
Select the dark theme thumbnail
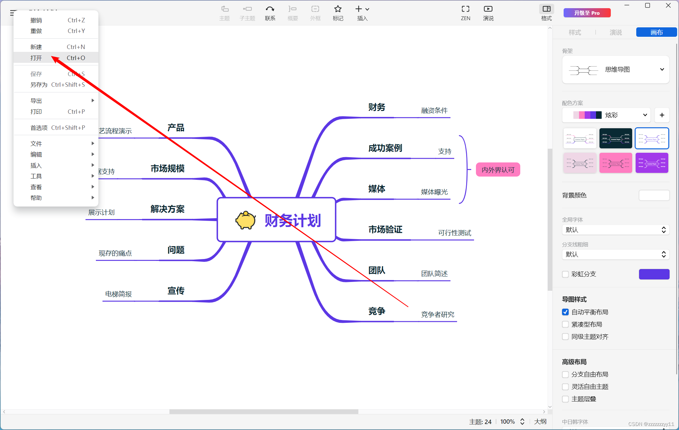pyautogui.click(x=616, y=138)
